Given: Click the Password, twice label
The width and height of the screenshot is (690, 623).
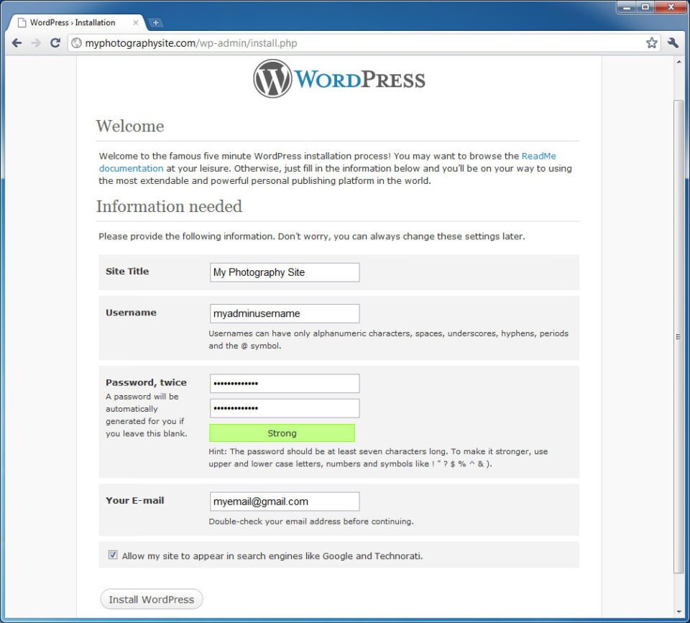Looking at the screenshot, I should coord(146,382).
